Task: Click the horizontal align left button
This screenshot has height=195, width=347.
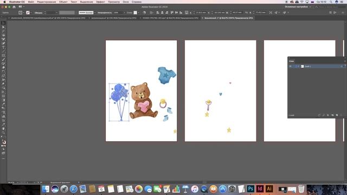Action: pyautogui.click(x=158, y=12)
